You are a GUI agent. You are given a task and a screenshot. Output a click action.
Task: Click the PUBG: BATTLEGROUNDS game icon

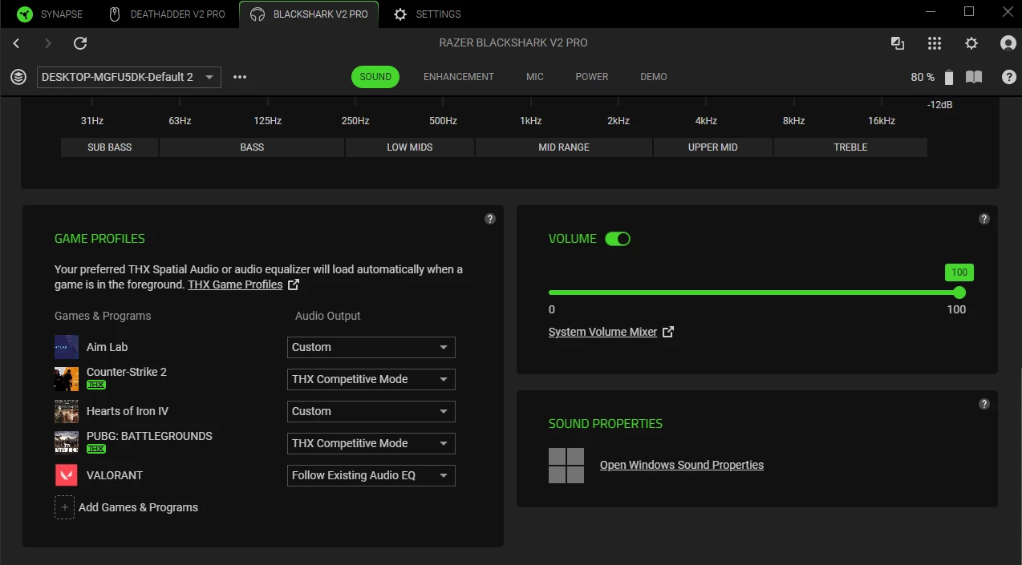tap(67, 443)
